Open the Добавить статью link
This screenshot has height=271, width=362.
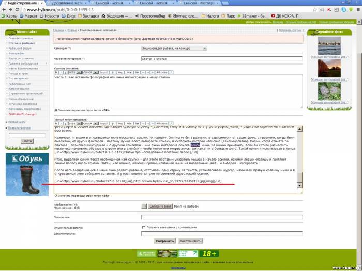pos(290,30)
